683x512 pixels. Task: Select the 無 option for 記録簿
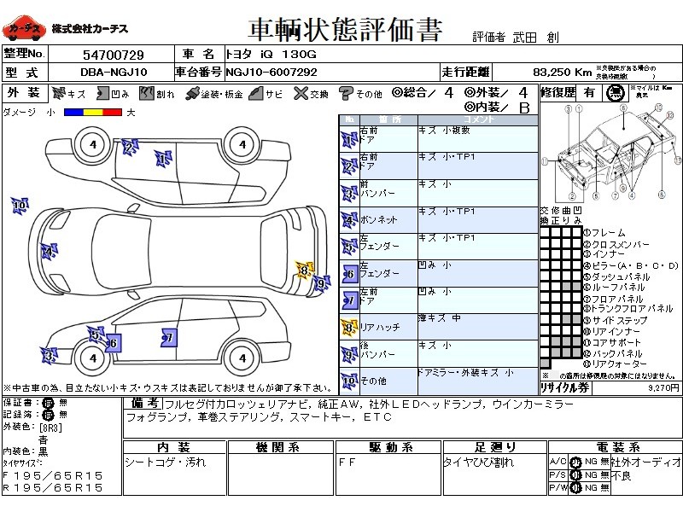tap(63, 415)
